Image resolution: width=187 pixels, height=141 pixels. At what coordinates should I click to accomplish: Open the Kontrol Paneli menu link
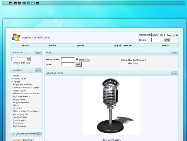pyautogui.click(x=20, y=79)
